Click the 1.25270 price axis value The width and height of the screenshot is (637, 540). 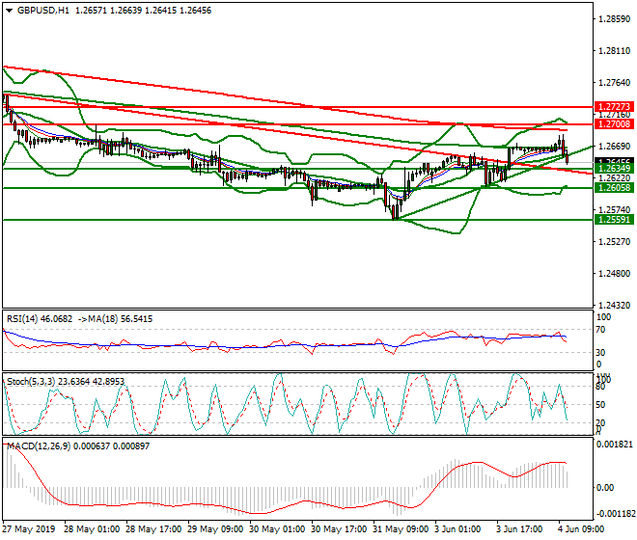tap(615, 242)
